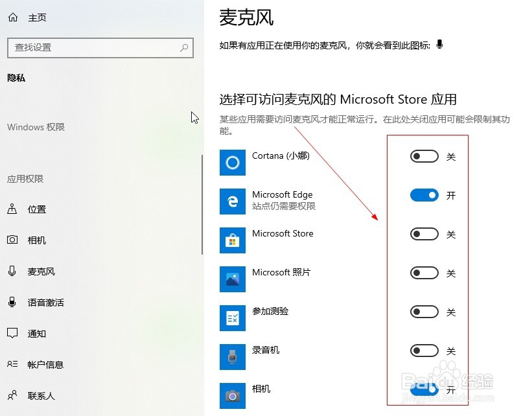Click the Cortana app icon
This screenshot has width=523, height=416.
pos(233,163)
